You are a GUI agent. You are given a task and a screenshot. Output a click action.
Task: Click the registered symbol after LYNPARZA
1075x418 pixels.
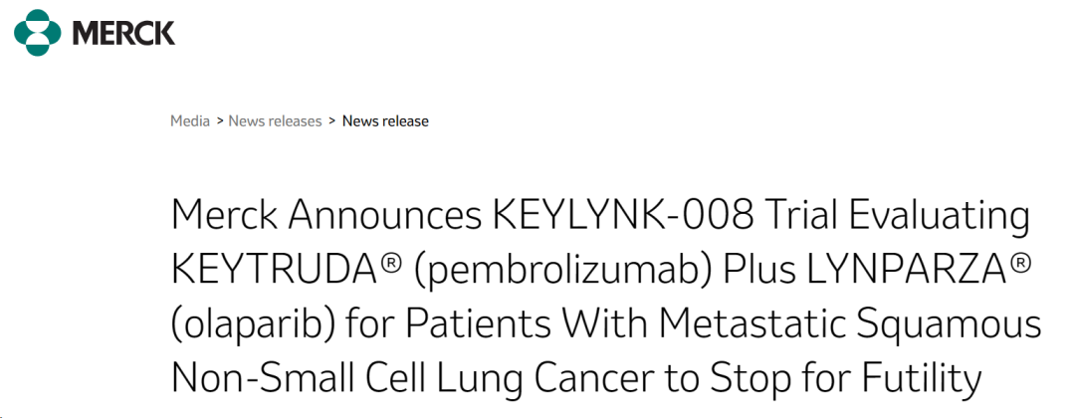click(1019, 266)
